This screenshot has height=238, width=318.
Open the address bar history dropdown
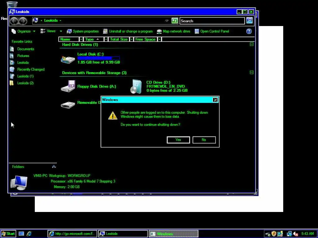(x=167, y=21)
